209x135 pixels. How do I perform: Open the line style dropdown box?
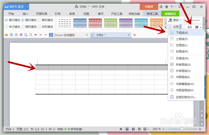pos(193,20)
